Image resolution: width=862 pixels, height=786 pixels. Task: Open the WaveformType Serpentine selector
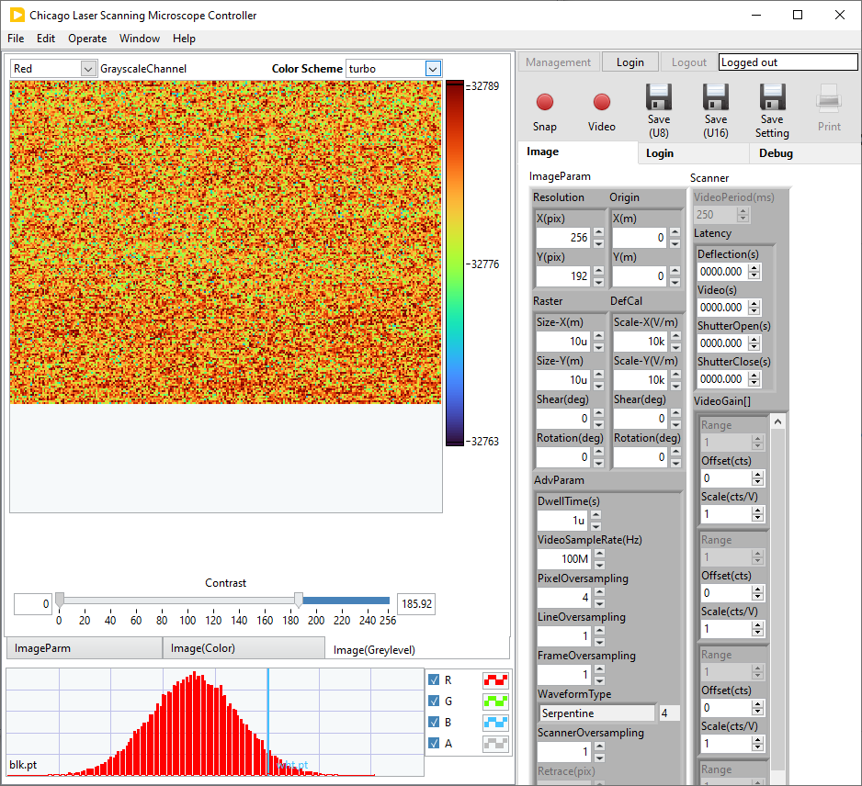pyautogui.click(x=597, y=713)
